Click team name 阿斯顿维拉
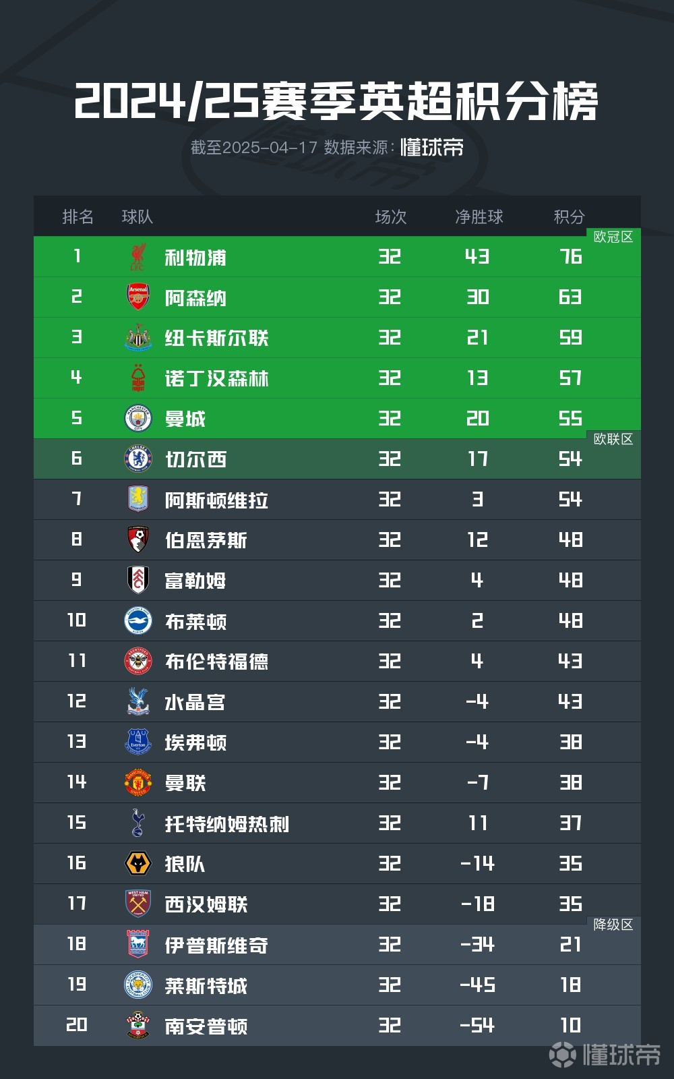This screenshot has width=674, height=1079. coord(217,500)
